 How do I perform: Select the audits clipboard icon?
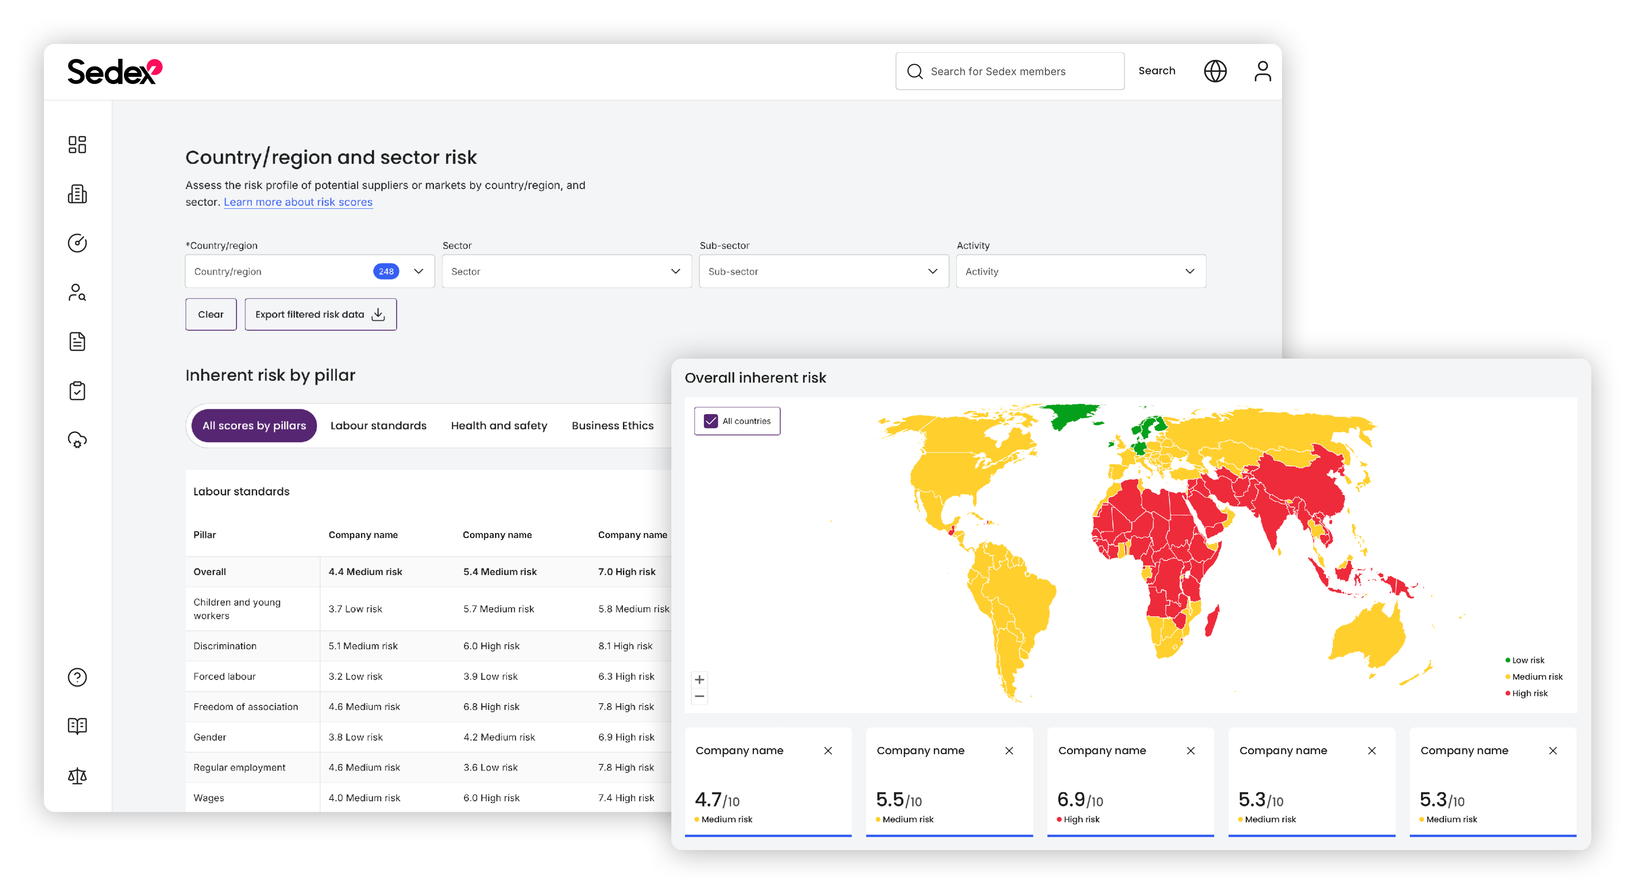(77, 391)
